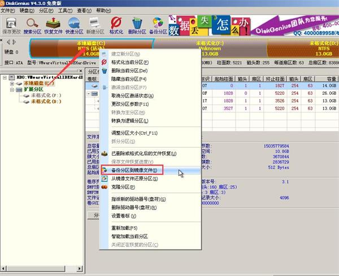Open the 帮助 menu
This screenshot has width=339, height=276.
click(103, 11)
